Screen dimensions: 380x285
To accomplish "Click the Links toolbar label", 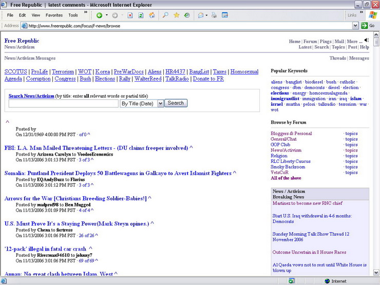I will coord(352,15).
